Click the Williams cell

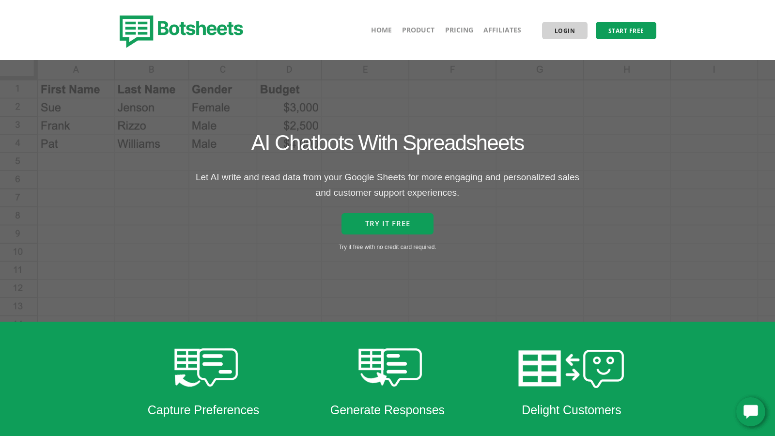151,144
